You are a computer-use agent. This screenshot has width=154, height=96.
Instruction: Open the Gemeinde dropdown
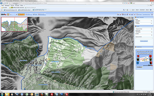[x=144, y=32]
